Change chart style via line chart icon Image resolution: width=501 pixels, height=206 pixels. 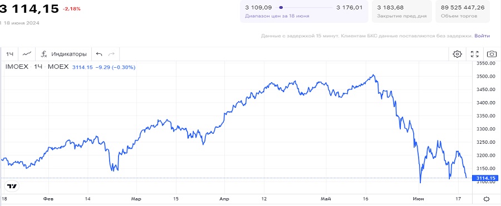point(27,54)
